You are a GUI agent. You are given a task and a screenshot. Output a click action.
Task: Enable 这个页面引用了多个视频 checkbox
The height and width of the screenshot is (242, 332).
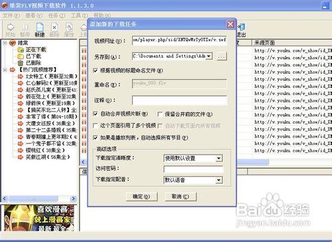tap(96, 126)
